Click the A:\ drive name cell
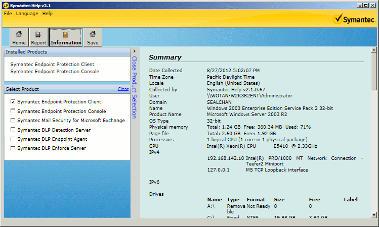 pyautogui.click(x=211, y=206)
